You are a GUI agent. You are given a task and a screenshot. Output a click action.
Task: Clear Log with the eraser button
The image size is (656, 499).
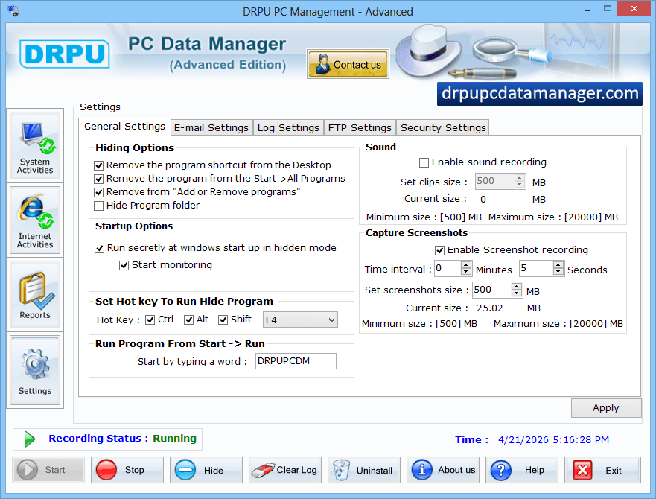pyautogui.click(x=285, y=470)
